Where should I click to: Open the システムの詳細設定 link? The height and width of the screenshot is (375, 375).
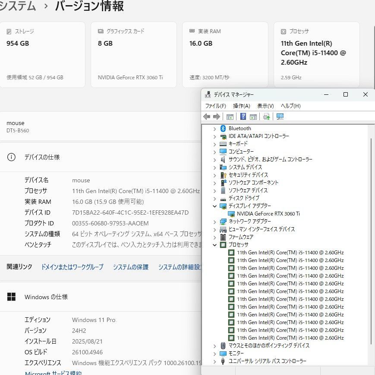180,267
